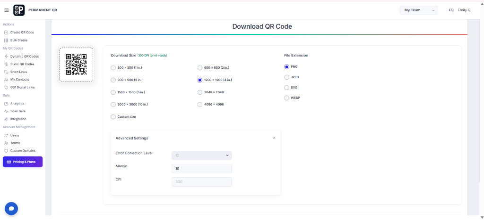The height and width of the screenshot is (220, 484).
Task: Select 3000 × 3000 (10 in.) size
Action: [113, 105]
